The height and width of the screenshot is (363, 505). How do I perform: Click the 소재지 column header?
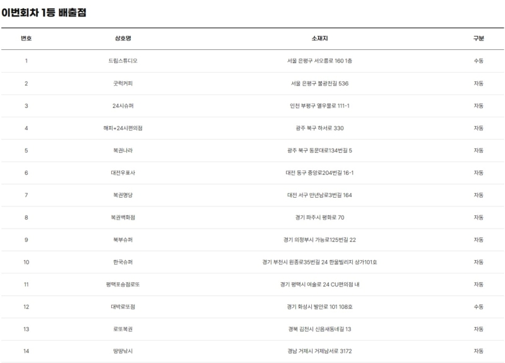click(x=319, y=39)
